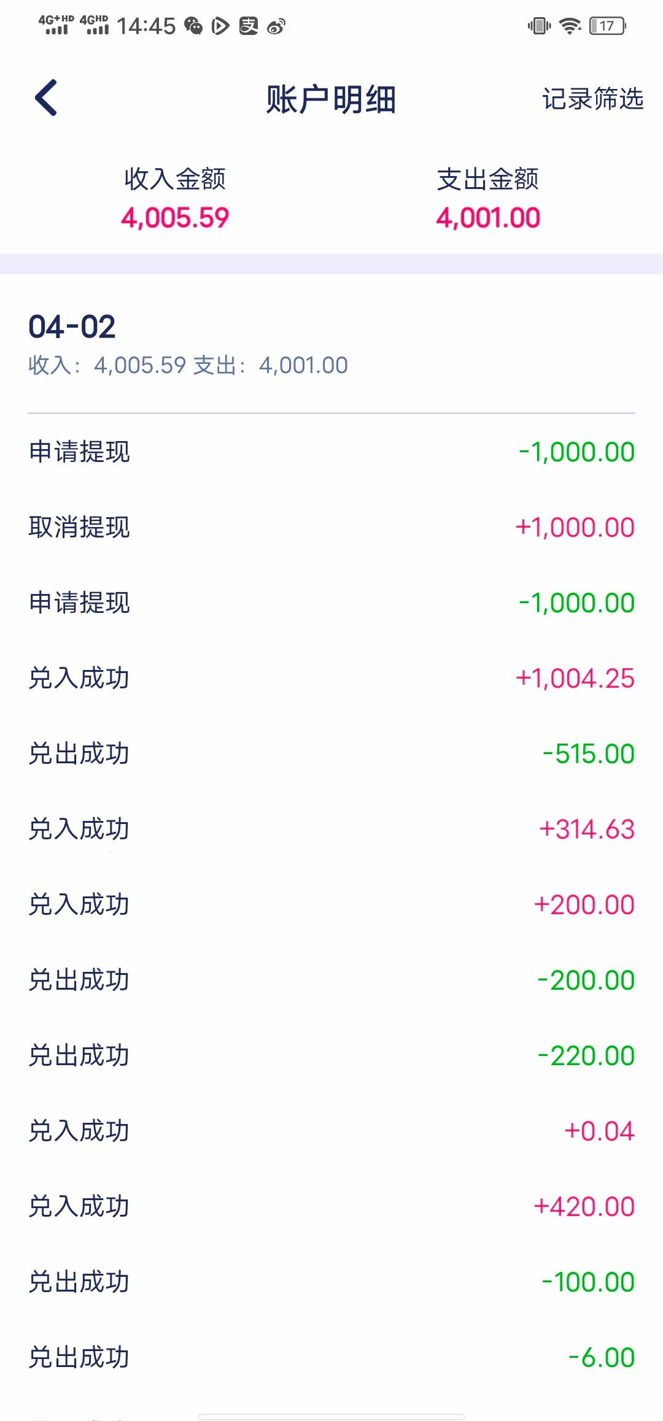Open the 记录筛选 record filter
This screenshot has height=1421, width=663.
[592, 99]
